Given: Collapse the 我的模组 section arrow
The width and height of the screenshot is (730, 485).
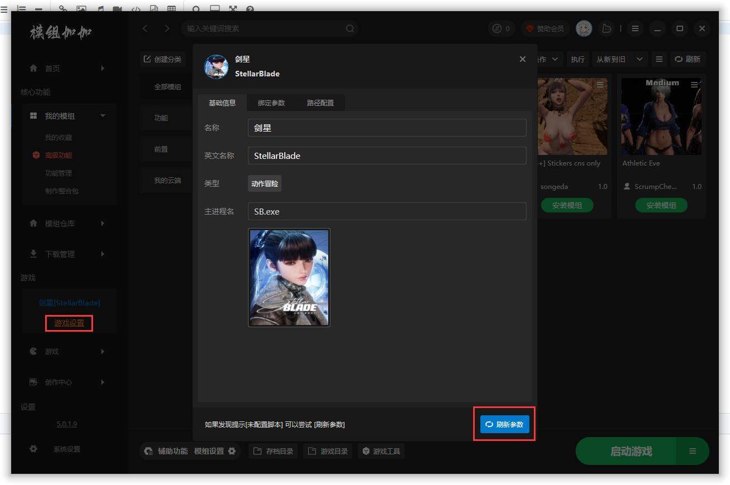Looking at the screenshot, I should click(103, 115).
